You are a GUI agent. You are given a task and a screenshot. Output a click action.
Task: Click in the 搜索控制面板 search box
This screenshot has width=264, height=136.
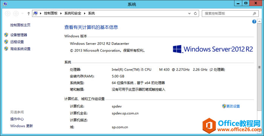(228, 13)
